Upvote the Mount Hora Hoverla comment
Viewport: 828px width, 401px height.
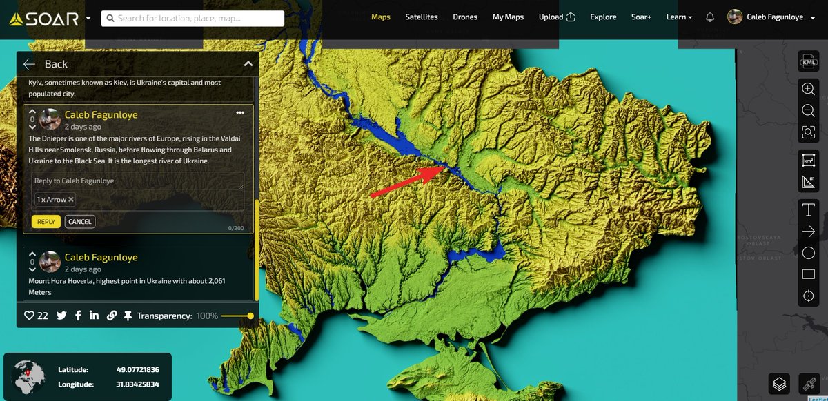click(x=32, y=254)
